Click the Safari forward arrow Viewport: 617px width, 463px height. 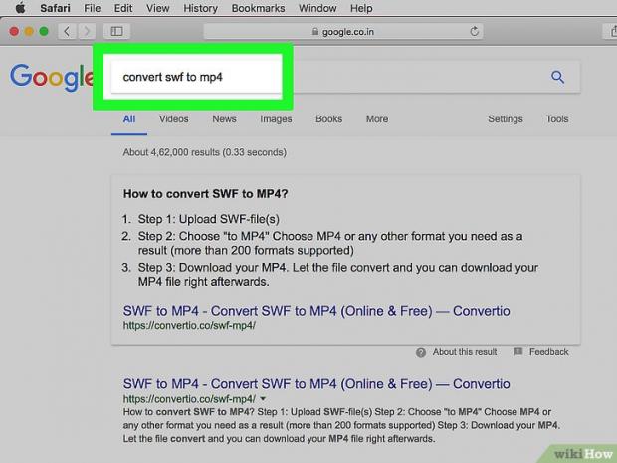[87, 32]
